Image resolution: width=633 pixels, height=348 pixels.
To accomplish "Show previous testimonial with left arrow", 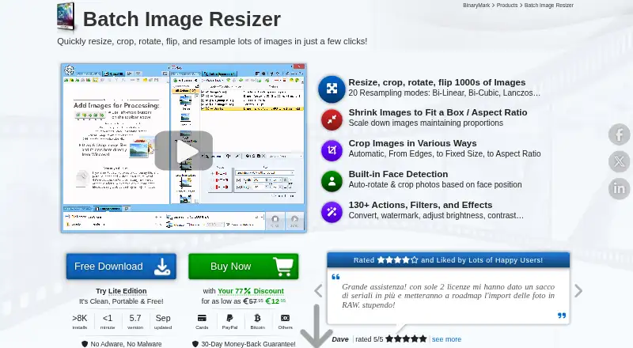I will coord(319,291).
